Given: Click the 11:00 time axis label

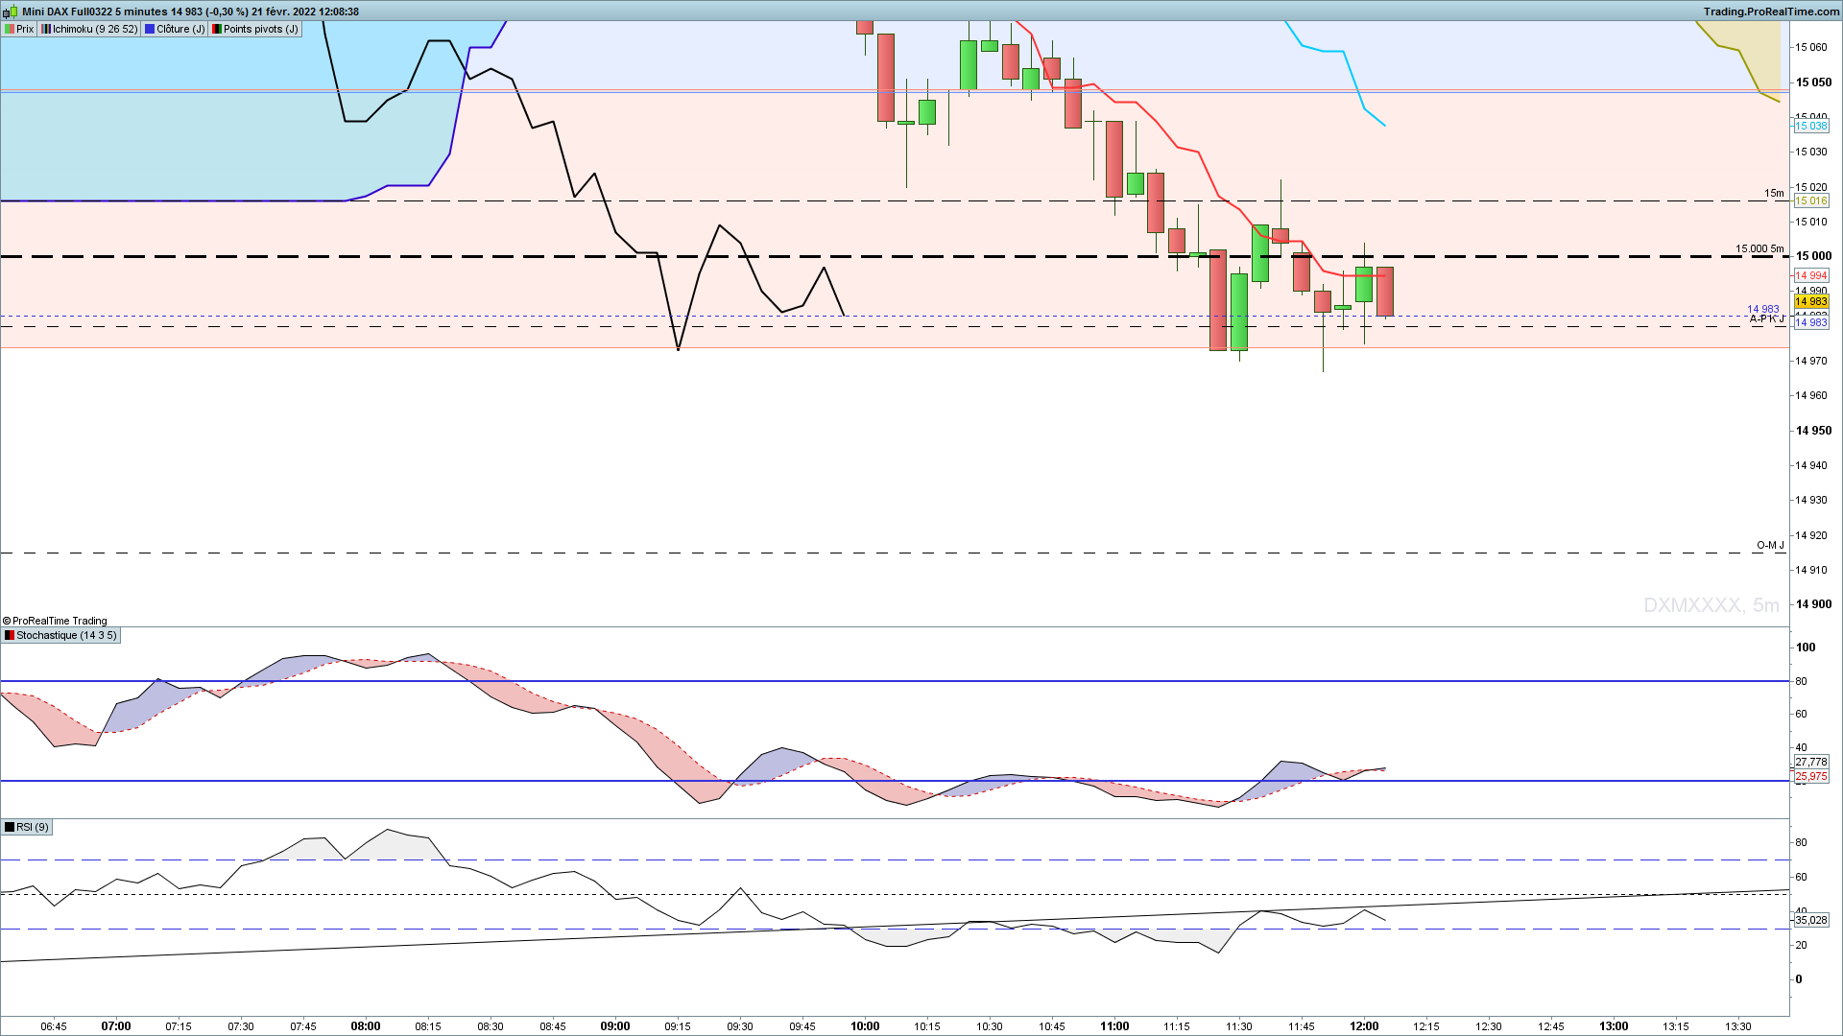Looking at the screenshot, I should coord(1114,1026).
